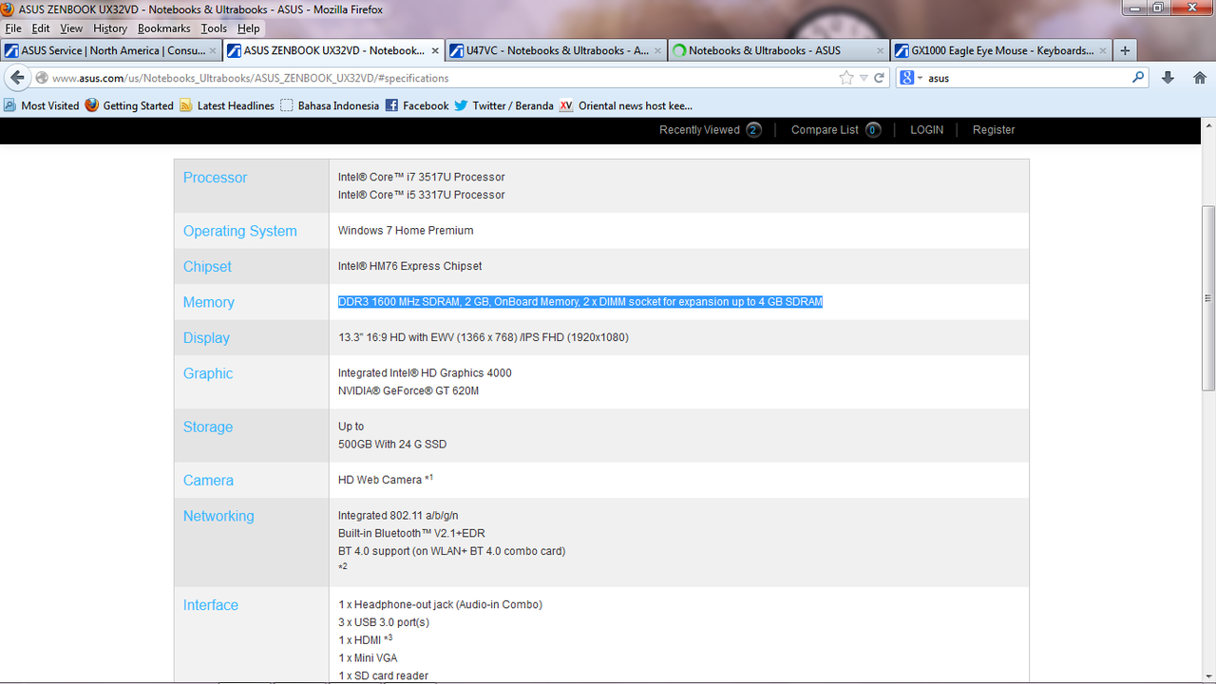The height and width of the screenshot is (684, 1216).
Task: Go back with the browser back arrow
Action: (x=17, y=78)
